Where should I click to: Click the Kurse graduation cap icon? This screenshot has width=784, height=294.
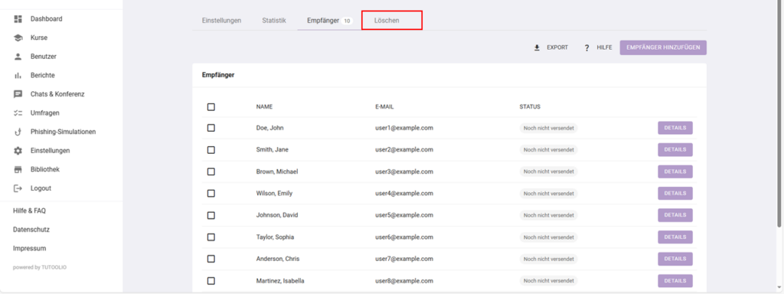18,38
